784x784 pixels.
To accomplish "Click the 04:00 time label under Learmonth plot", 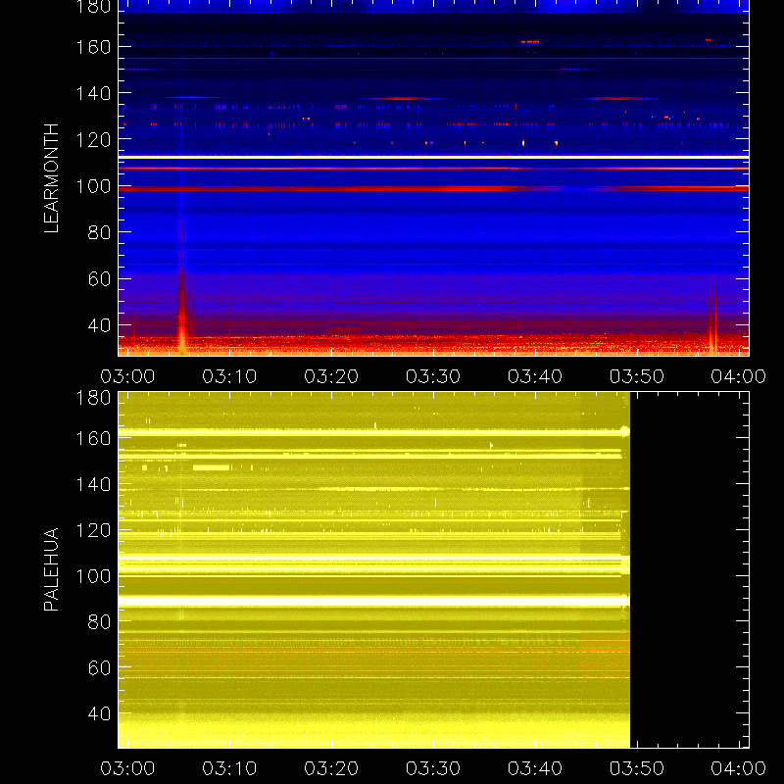I will [x=739, y=376].
